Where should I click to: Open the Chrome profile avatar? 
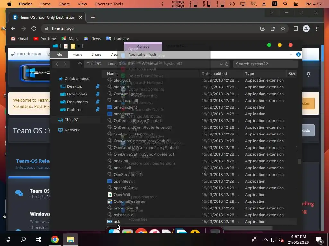pyautogui.click(x=306, y=29)
